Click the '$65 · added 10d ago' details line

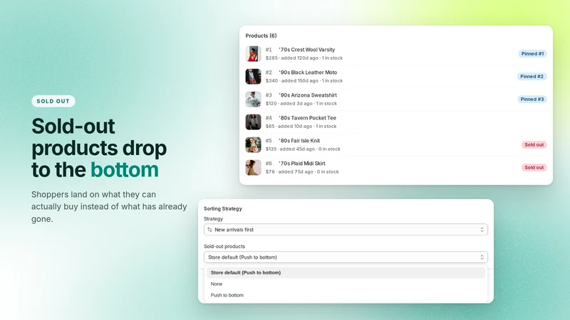coord(301,127)
